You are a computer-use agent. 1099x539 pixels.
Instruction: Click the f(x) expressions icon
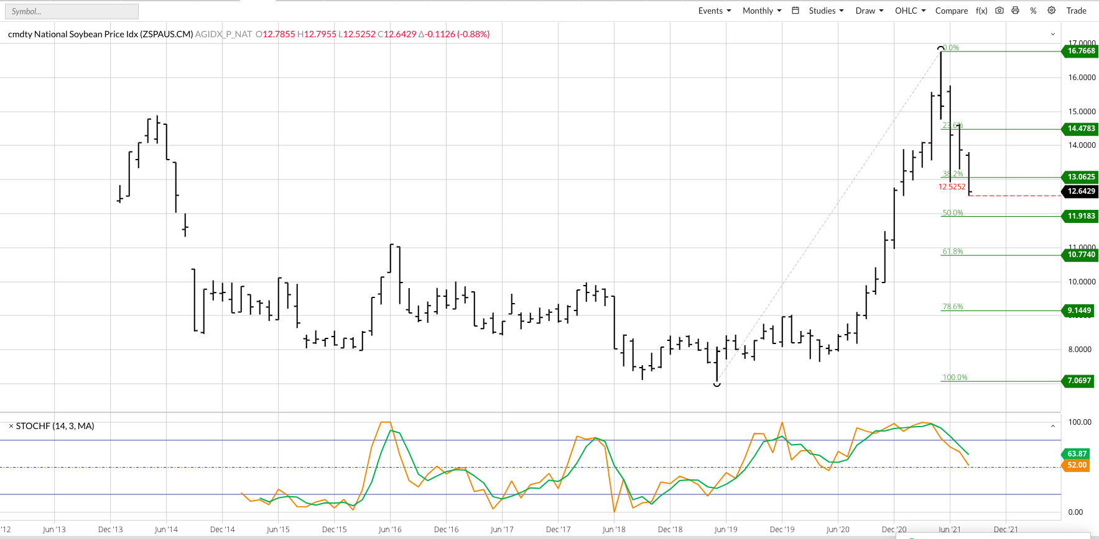pos(981,11)
